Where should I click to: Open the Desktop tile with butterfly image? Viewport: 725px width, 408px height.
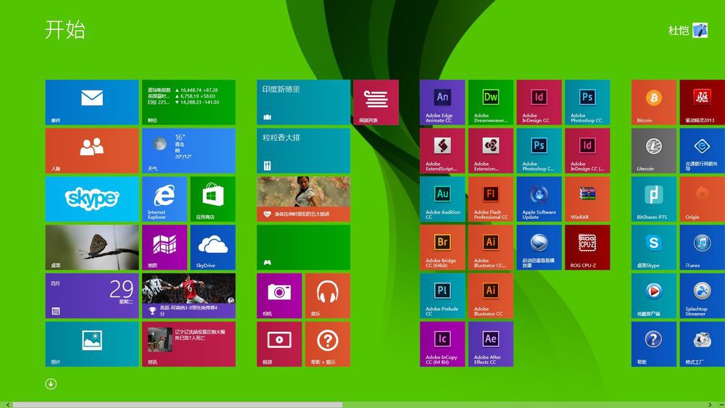coord(92,247)
